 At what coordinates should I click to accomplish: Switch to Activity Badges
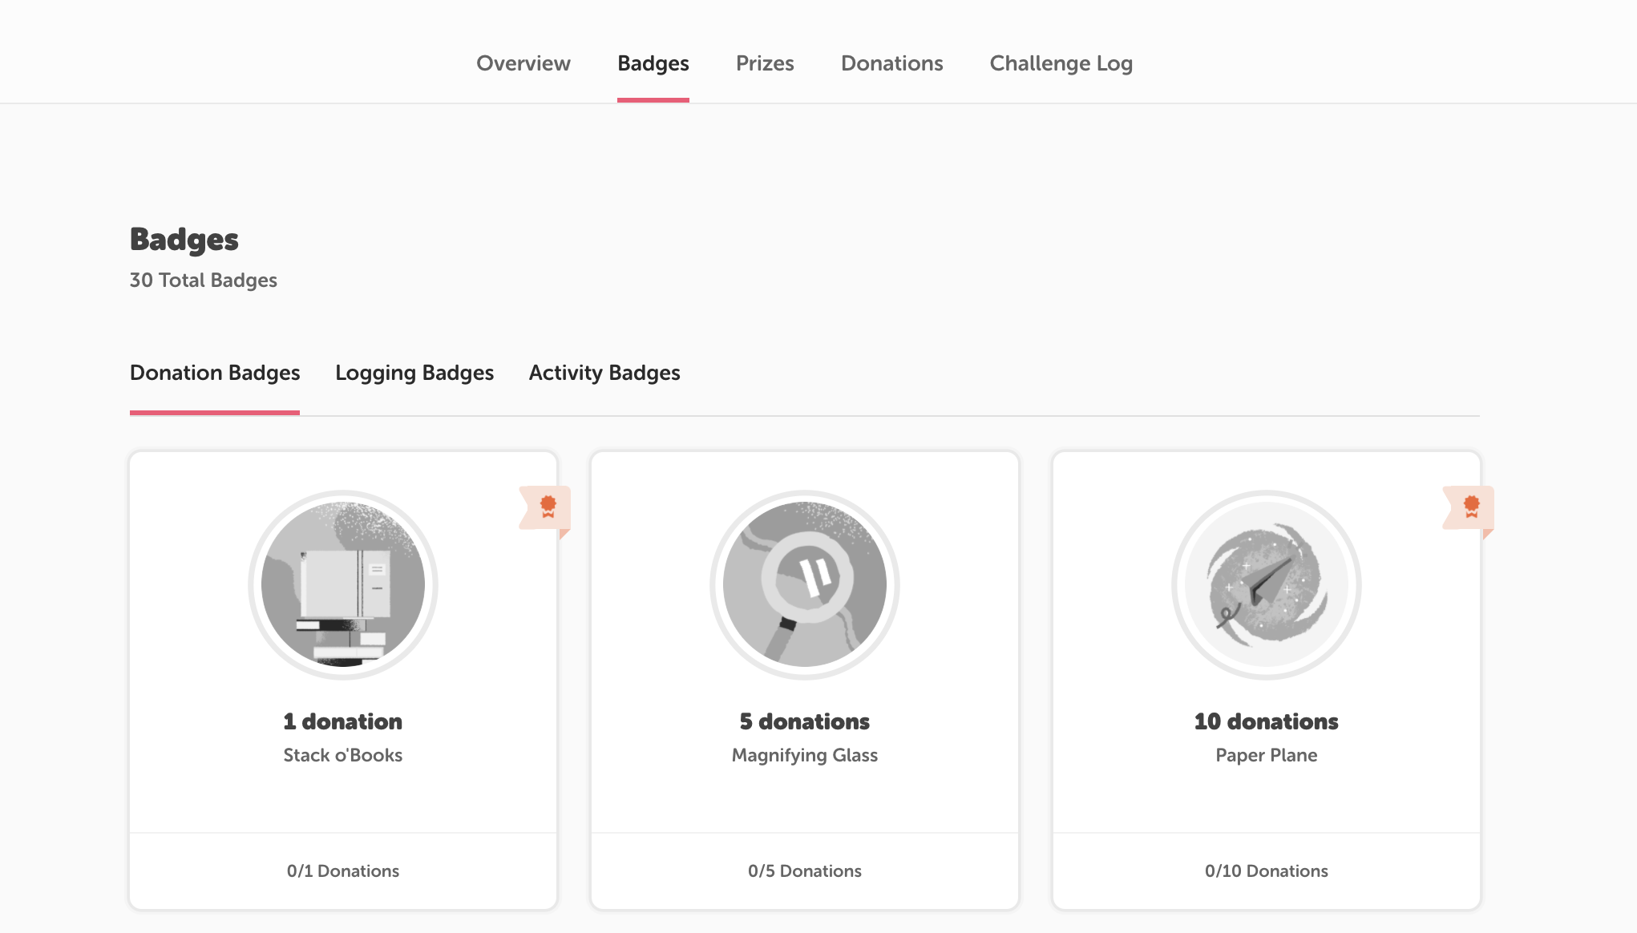coord(604,373)
